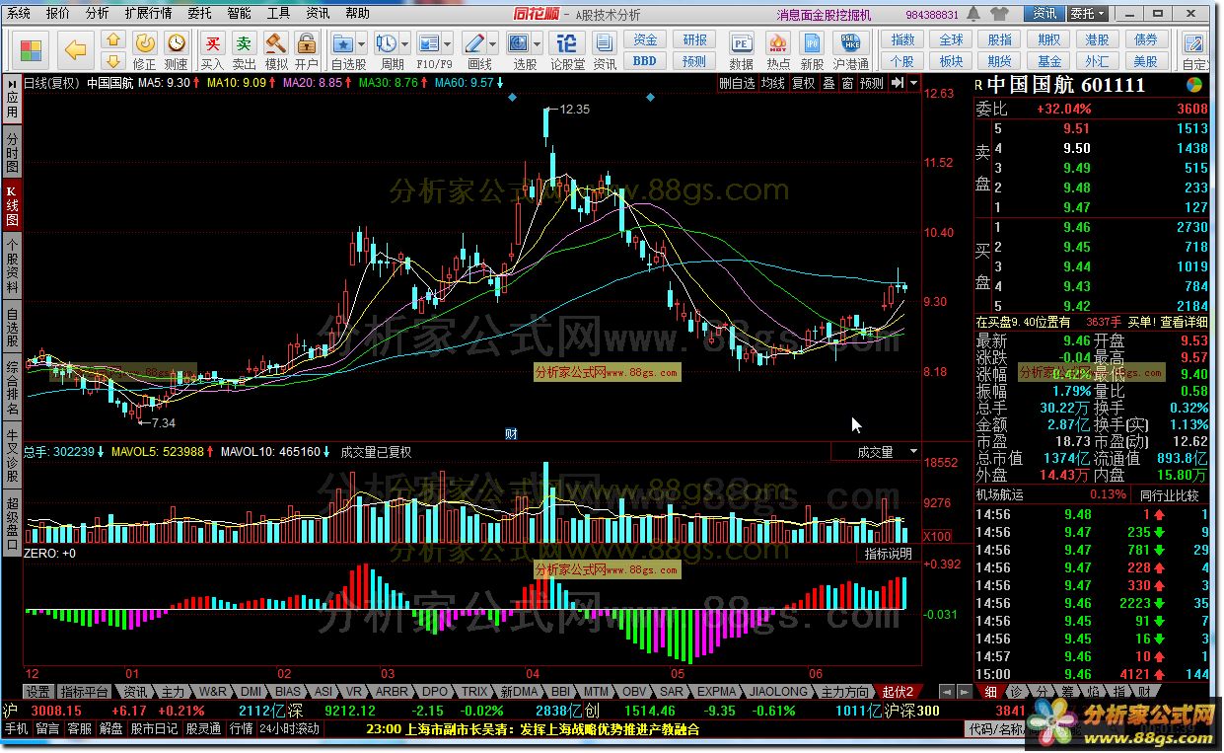Expand the 自选股 dropdown arrow

pos(362,44)
